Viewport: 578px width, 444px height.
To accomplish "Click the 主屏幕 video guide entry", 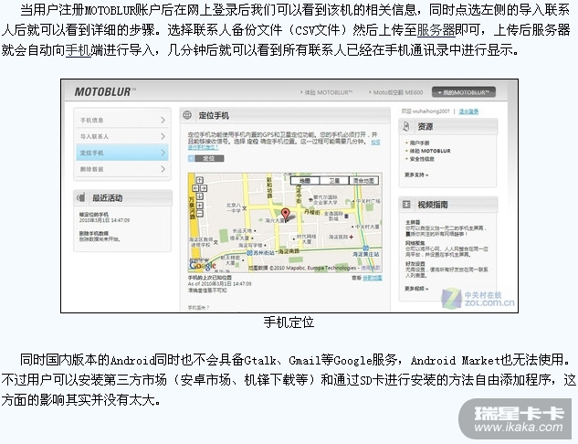I will [413, 222].
